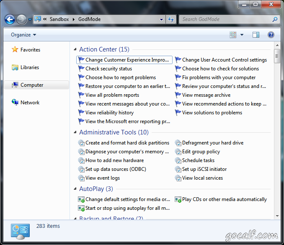Click the Administrative Tools (10) header
The width and height of the screenshot is (284, 245).
(114, 132)
